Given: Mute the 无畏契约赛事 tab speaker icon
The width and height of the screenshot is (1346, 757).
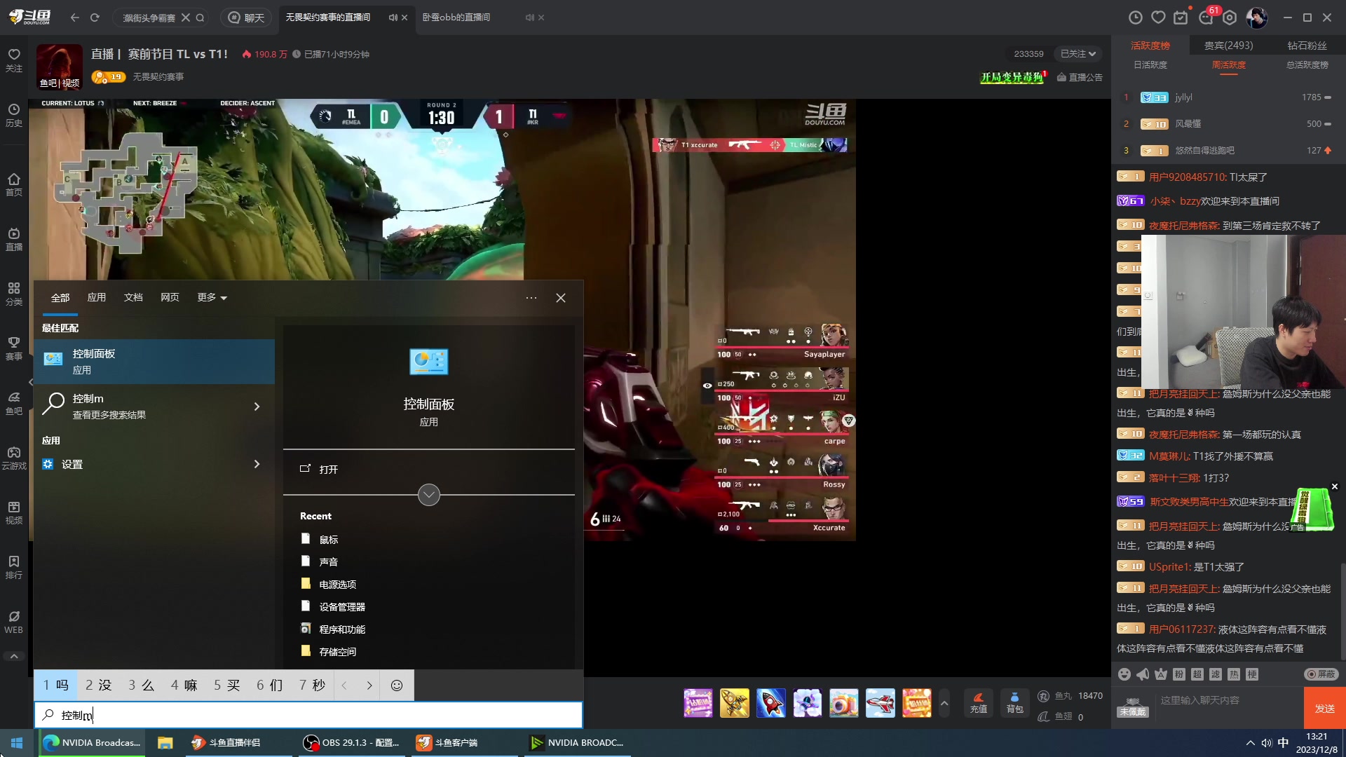Looking at the screenshot, I should (393, 18).
